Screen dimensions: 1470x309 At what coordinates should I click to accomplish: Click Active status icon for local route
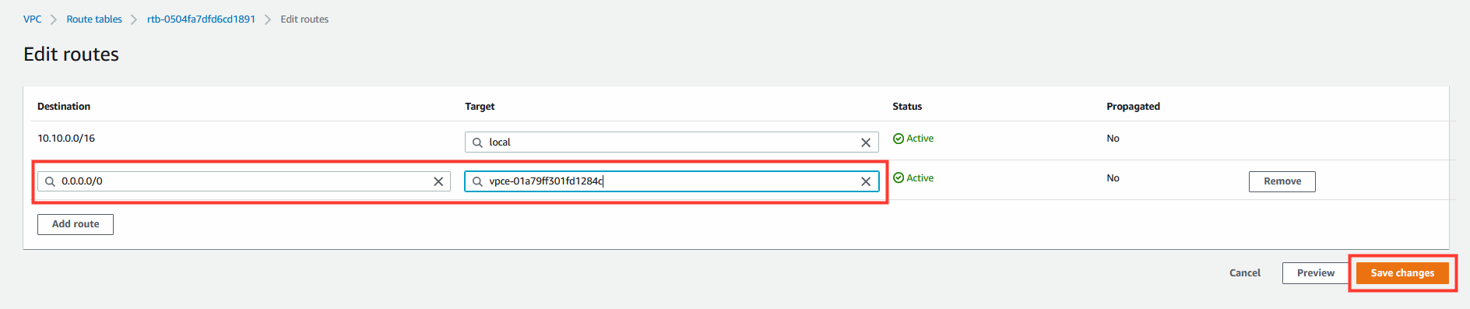pos(899,139)
